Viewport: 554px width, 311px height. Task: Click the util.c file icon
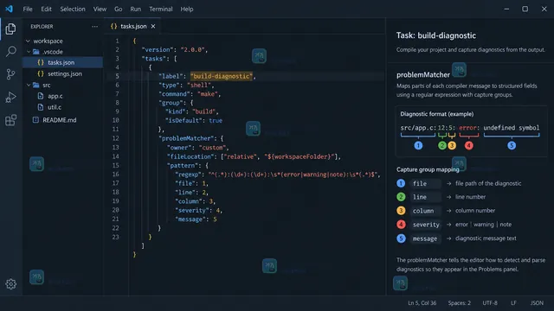click(41, 107)
